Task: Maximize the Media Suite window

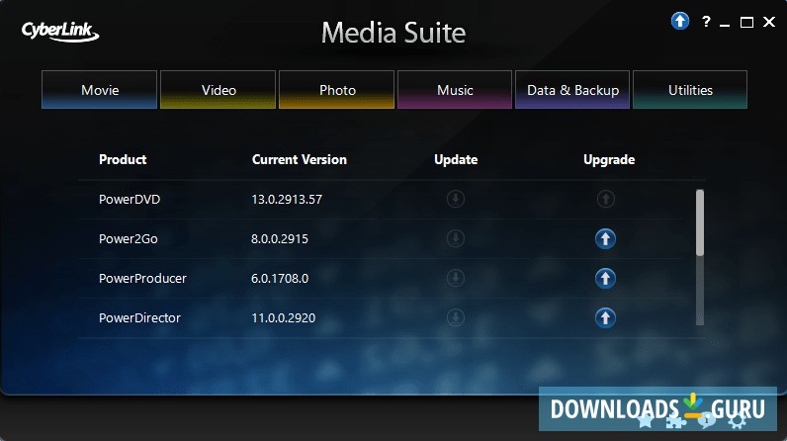Action: pos(746,22)
